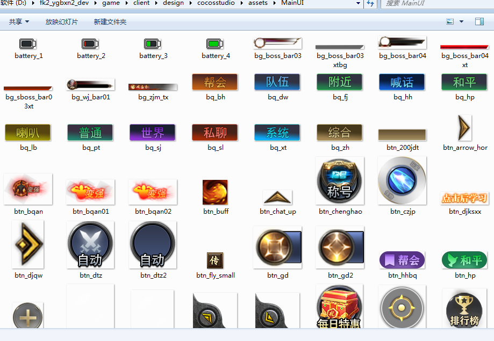Pick the btn_arrow_hor arrow image
Viewport: 494px width, 341px height.
pyautogui.click(x=464, y=128)
